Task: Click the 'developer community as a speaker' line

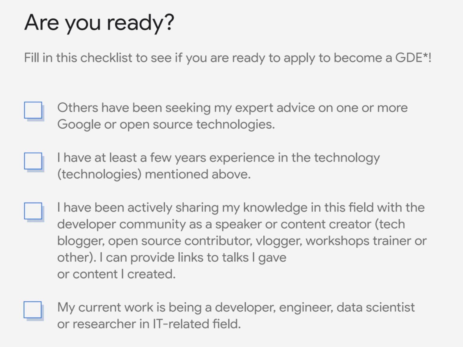Action: click(x=231, y=224)
